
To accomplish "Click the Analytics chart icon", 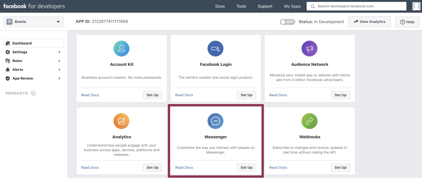I will tap(121, 121).
